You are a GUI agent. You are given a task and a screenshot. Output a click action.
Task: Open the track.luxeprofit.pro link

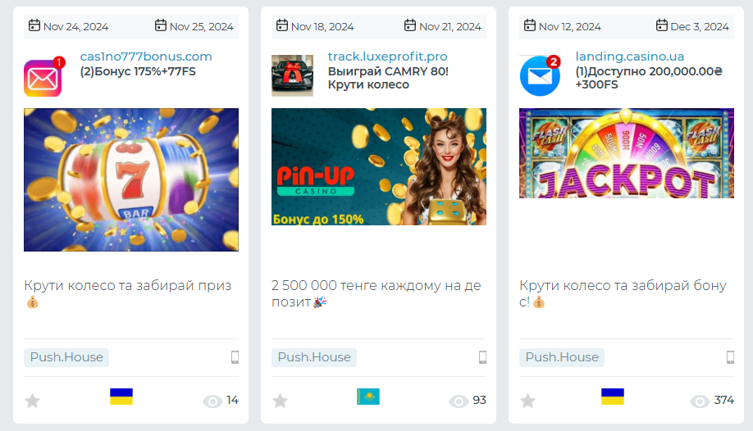[x=387, y=57]
